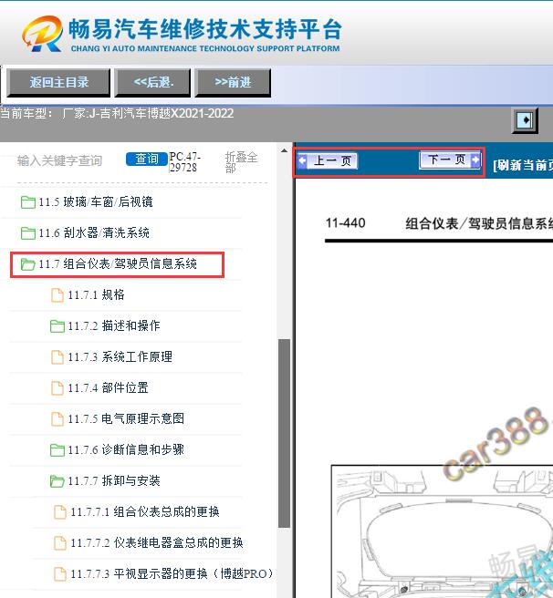The image size is (553, 598).
Task: Open 11.7.3 系统工作原理 item
Action: [x=120, y=357]
